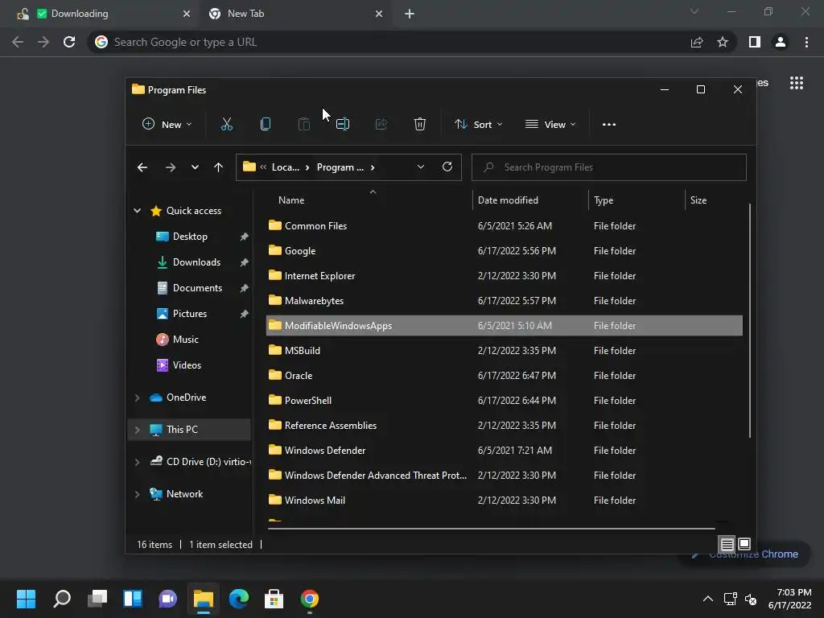Click the Search Program Files field
Viewport: 824px width, 618px height.
click(608, 167)
